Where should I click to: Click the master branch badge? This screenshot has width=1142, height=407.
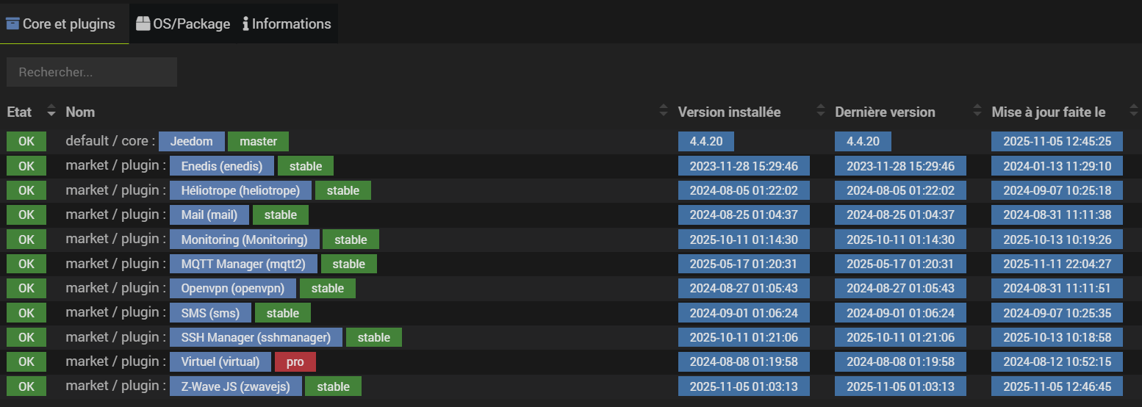pos(258,142)
